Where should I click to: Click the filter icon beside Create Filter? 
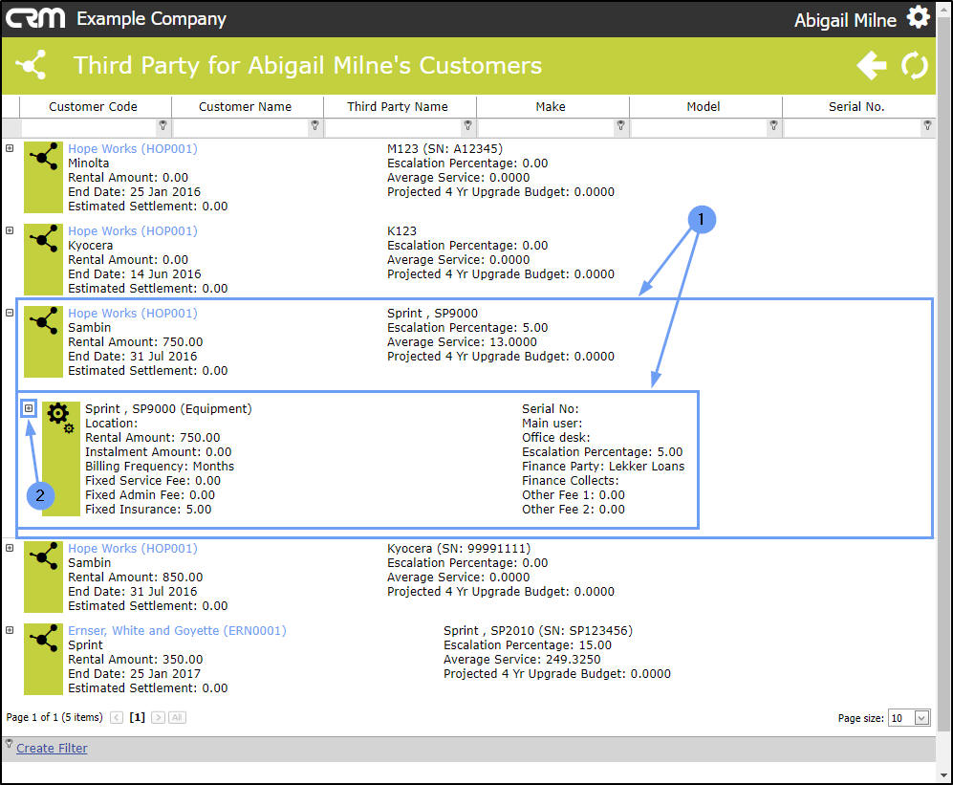coord(9,743)
